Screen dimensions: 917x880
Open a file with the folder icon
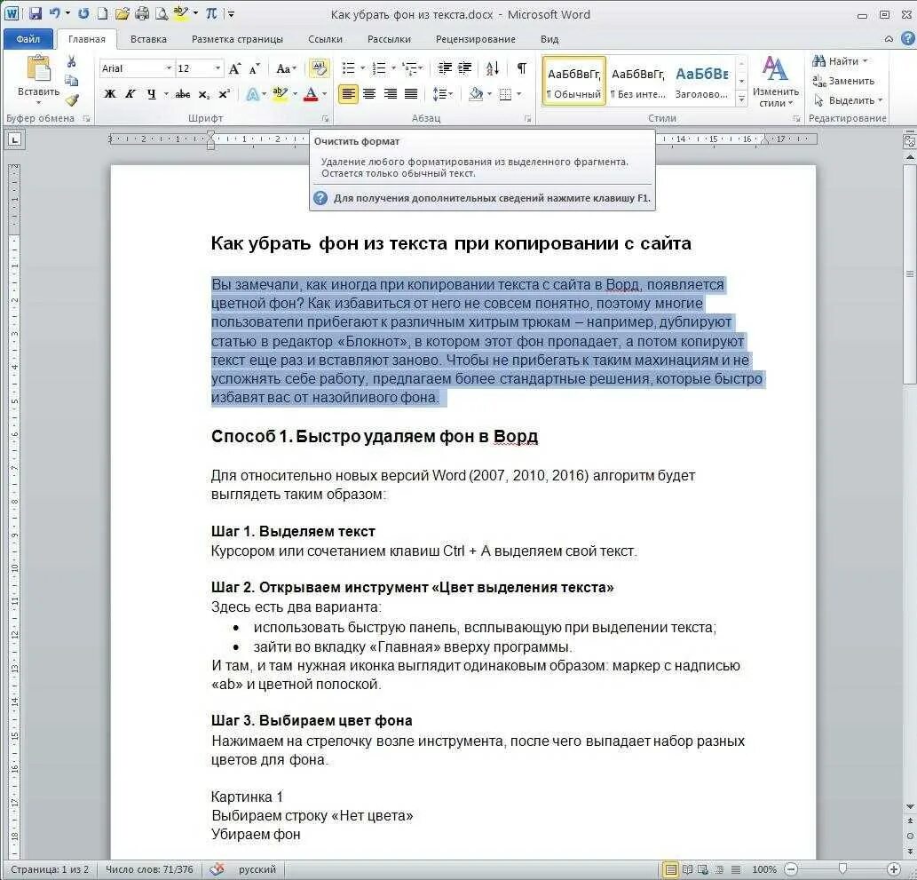pyautogui.click(x=122, y=12)
